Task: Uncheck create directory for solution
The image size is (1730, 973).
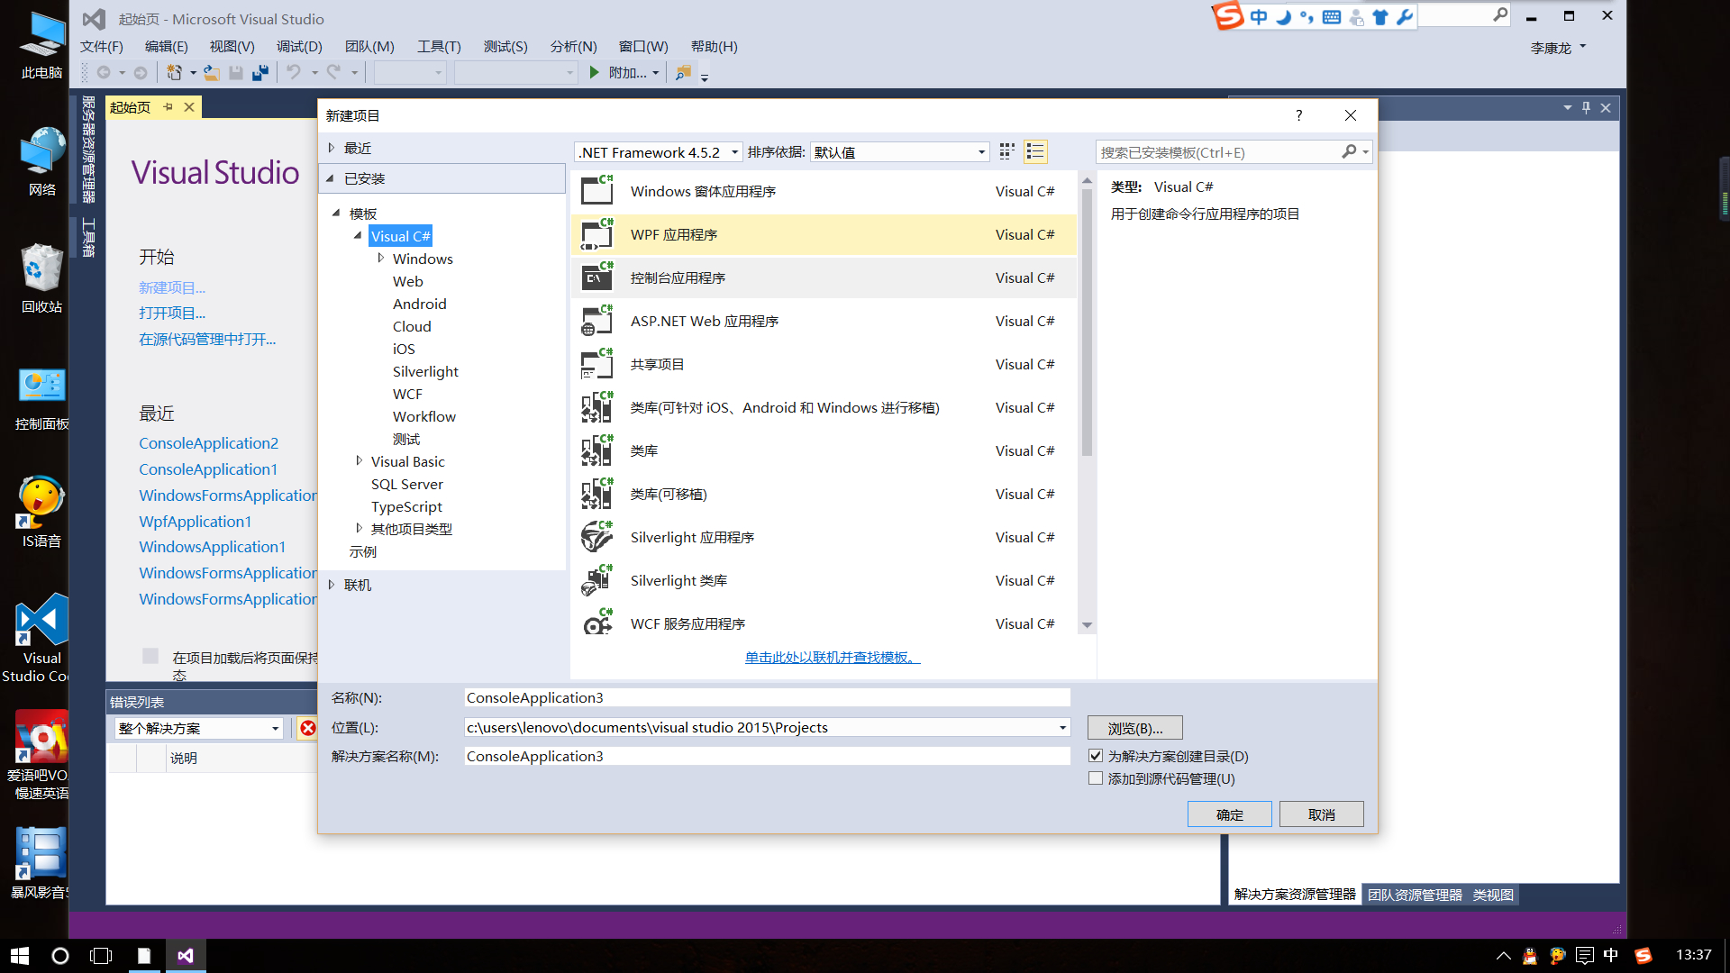Action: point(1096,756)
